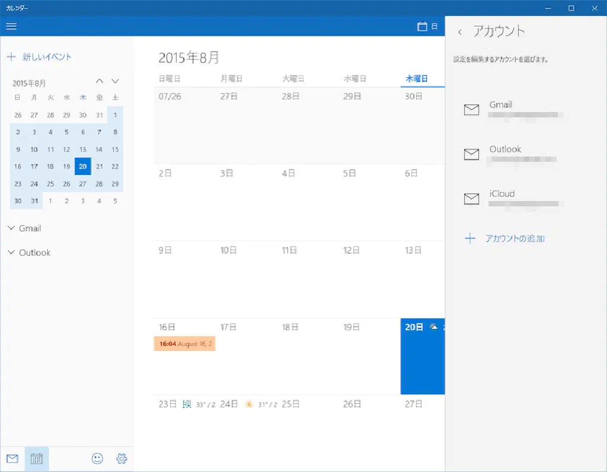Click the Calendar icon in bottom bar
The height and width of the screenshot is (472, 607).
(x=37, y=458)
